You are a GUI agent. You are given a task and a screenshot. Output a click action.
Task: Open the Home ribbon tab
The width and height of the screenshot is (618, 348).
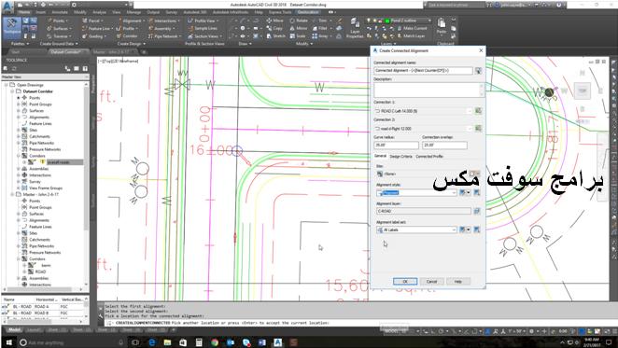(24, 12)
